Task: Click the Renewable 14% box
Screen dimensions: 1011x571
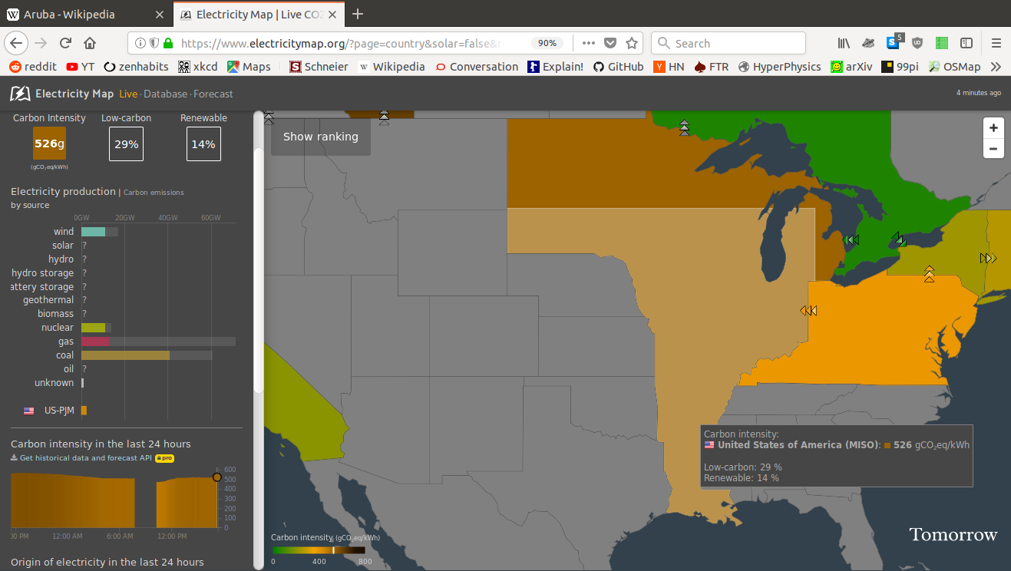Action: pyautogui.click(x=203, y=144)
